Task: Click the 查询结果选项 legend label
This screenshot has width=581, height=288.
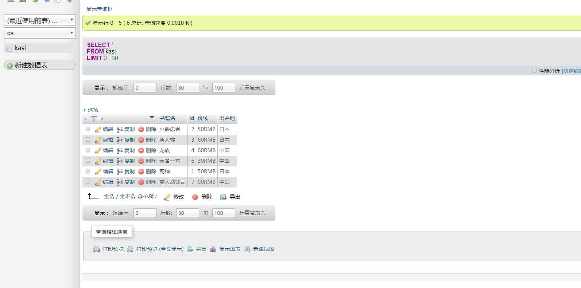Action: [112, 232]
